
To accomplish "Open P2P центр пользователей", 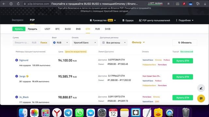I will tap(154, 20).
